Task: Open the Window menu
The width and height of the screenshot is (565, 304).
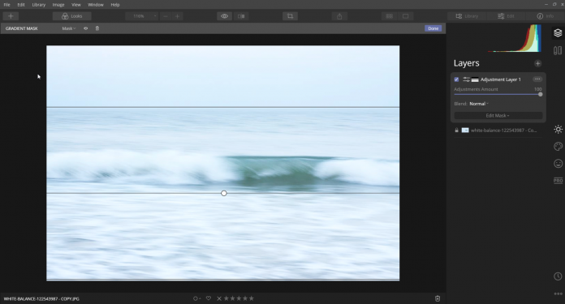Action: click(96, 5)
